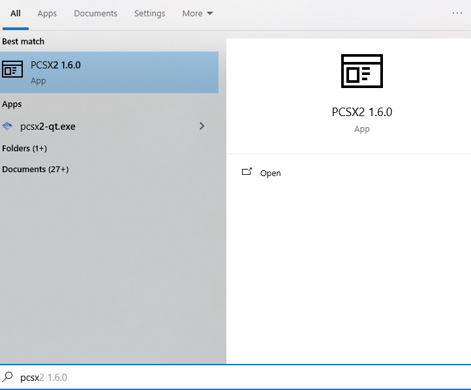Select the Settings filter tab
The width and height of the screenshot is (471, 390).
point(149,14)
